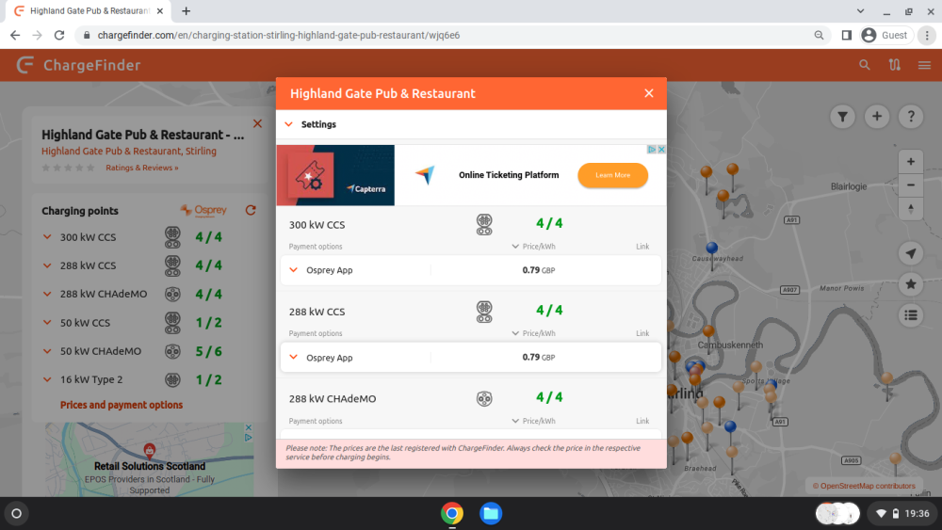Open the tab search dropdown arrow
This screenshot has width=942, height=530.
(x=860, y=10)
